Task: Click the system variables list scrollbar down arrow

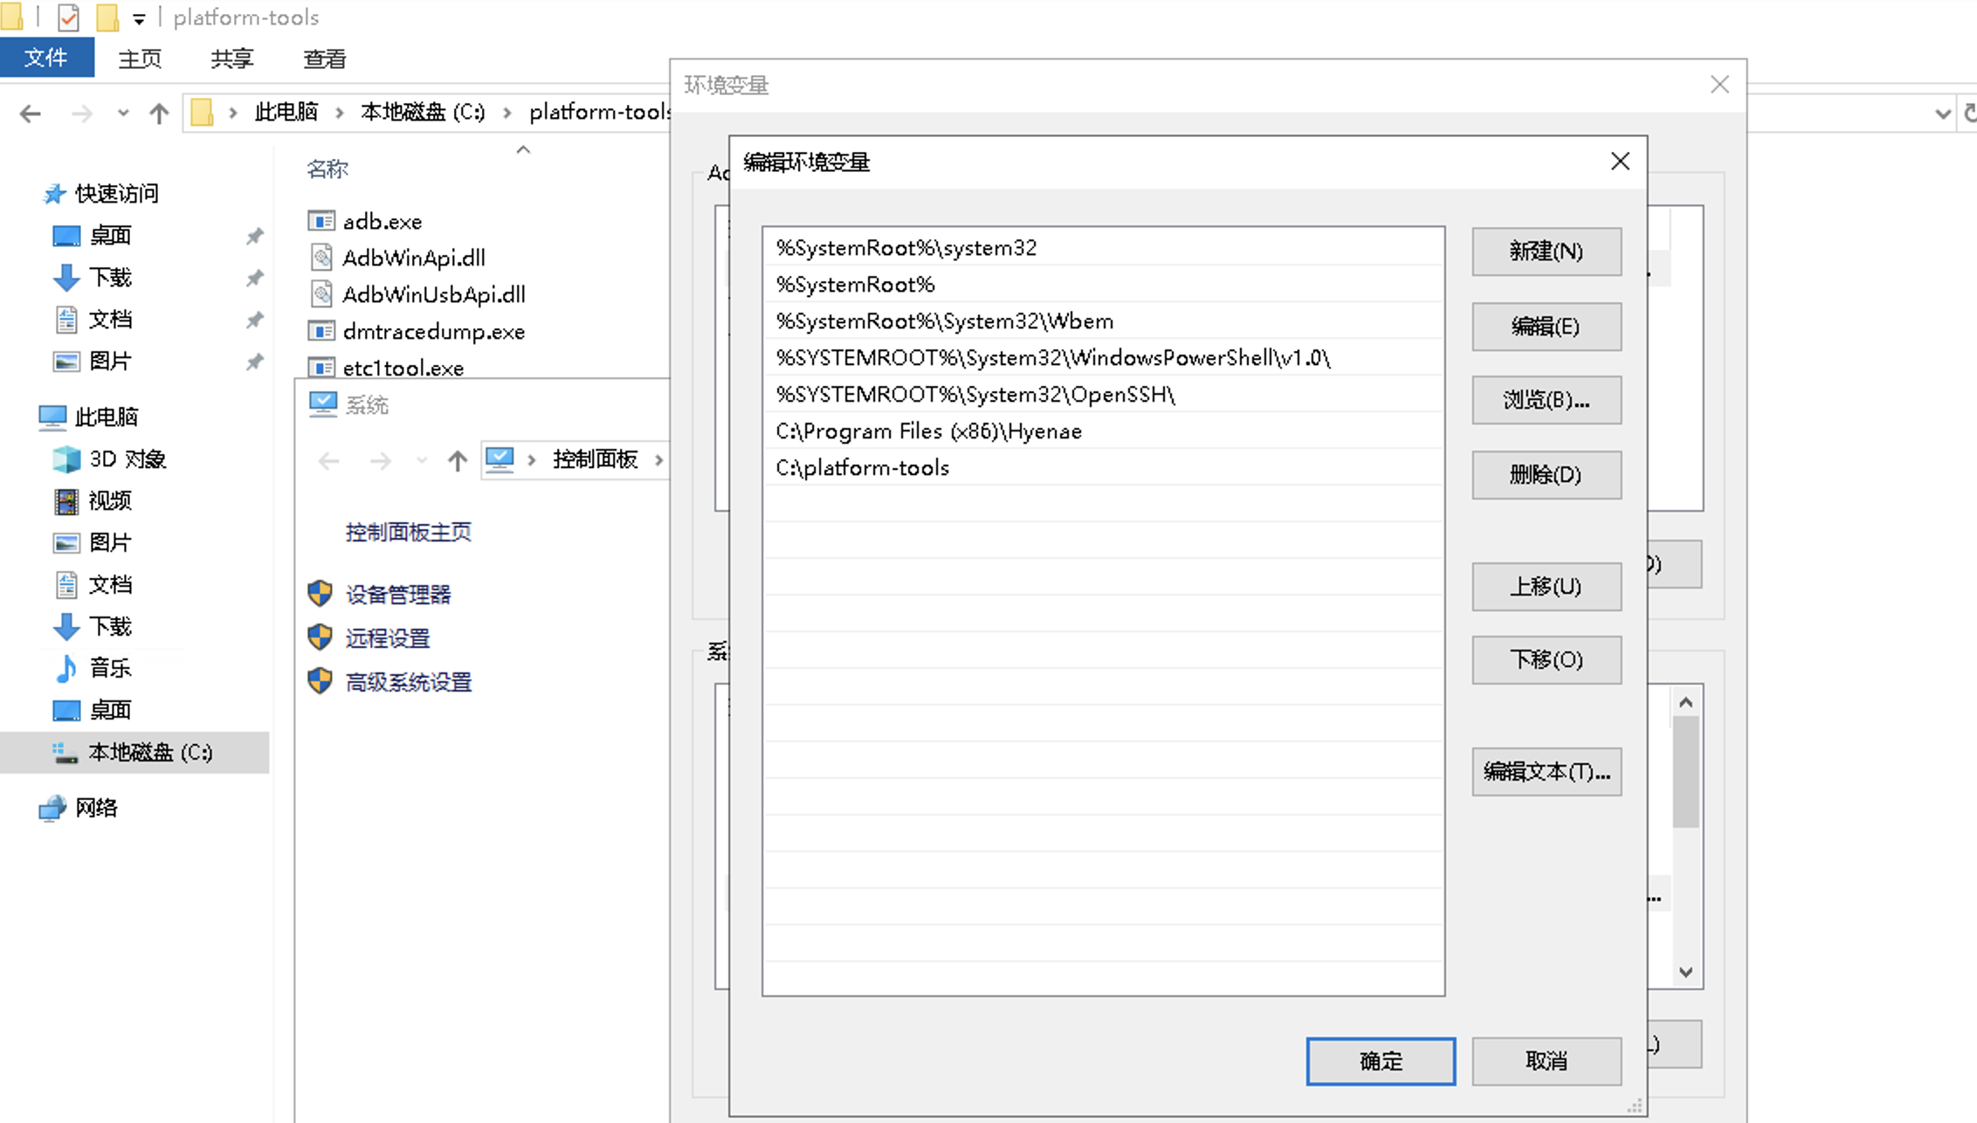Action: [1686, 972]
